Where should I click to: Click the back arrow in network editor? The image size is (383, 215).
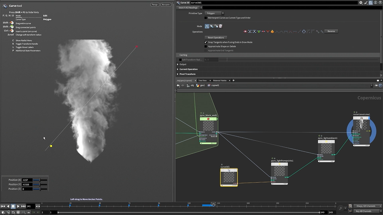pos(178,85)
